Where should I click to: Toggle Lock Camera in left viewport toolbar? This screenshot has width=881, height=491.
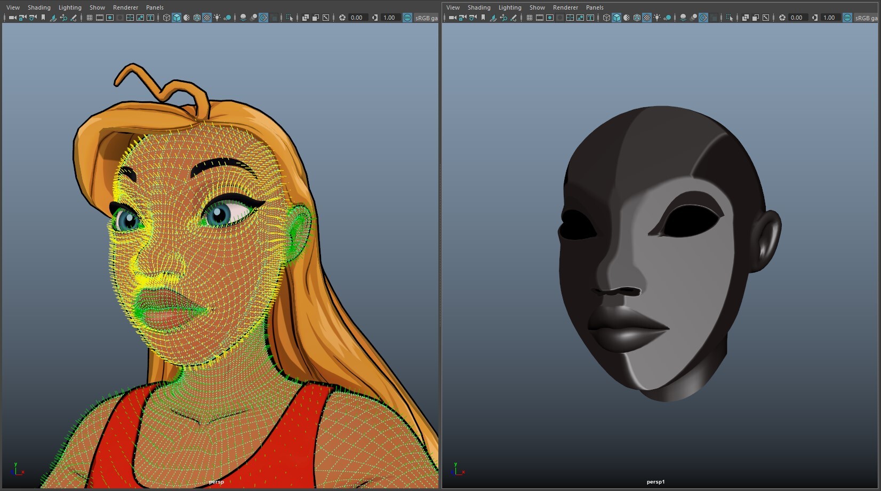coord(23,18)
